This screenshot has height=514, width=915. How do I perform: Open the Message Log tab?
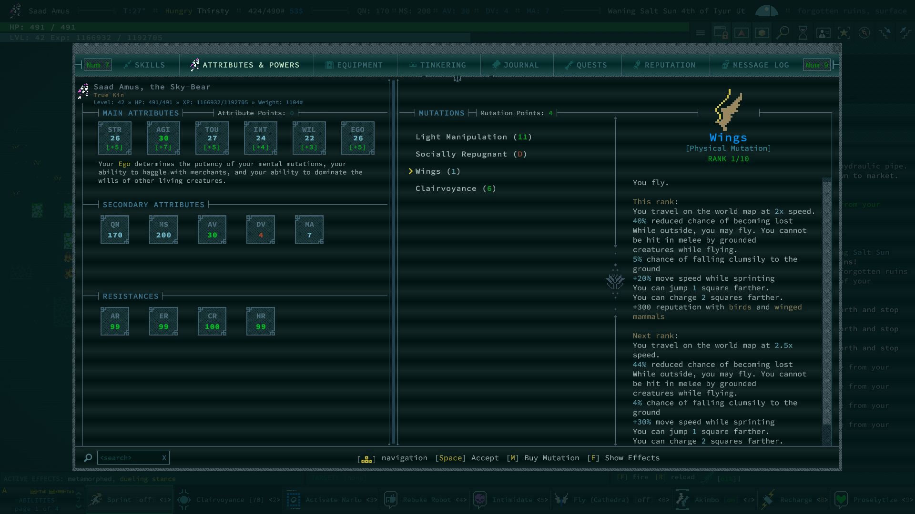click(x=756, y=65)
